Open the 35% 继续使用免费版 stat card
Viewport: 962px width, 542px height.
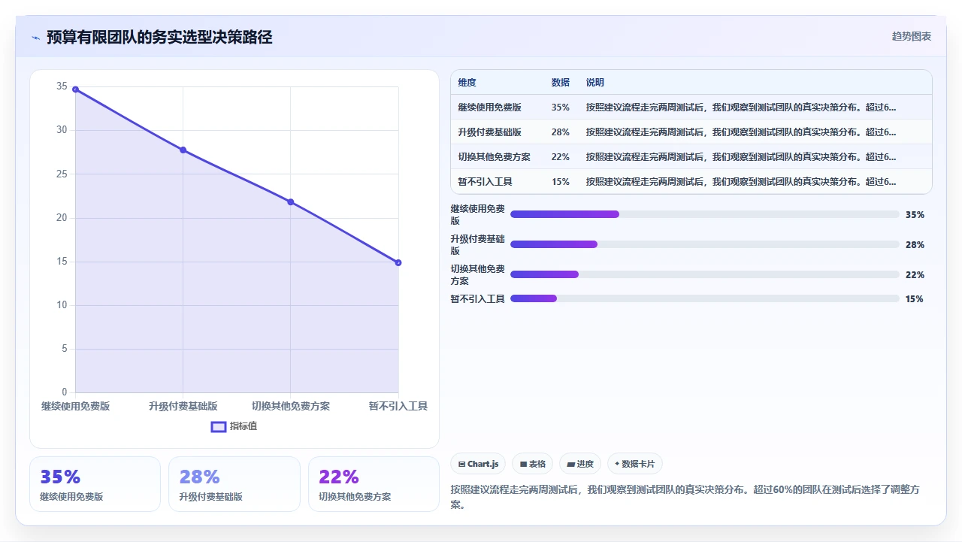(95, 484)
